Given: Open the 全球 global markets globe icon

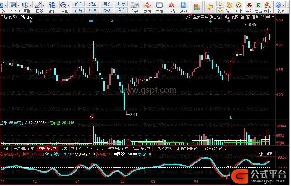Looking at the screenshot, I should coord(278,5).
